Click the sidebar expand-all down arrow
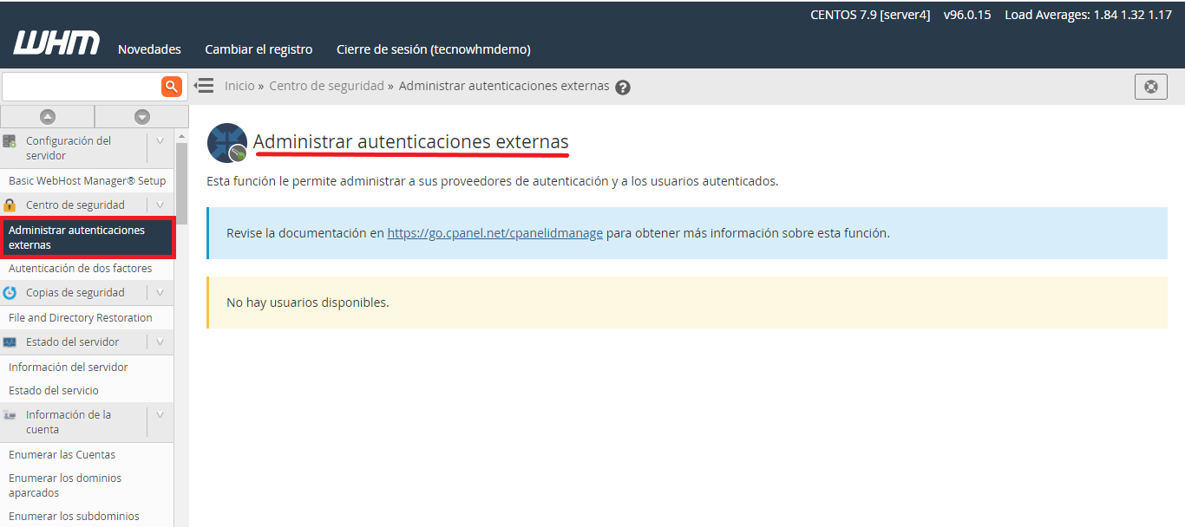1185x527 pixels. [142, 117]
